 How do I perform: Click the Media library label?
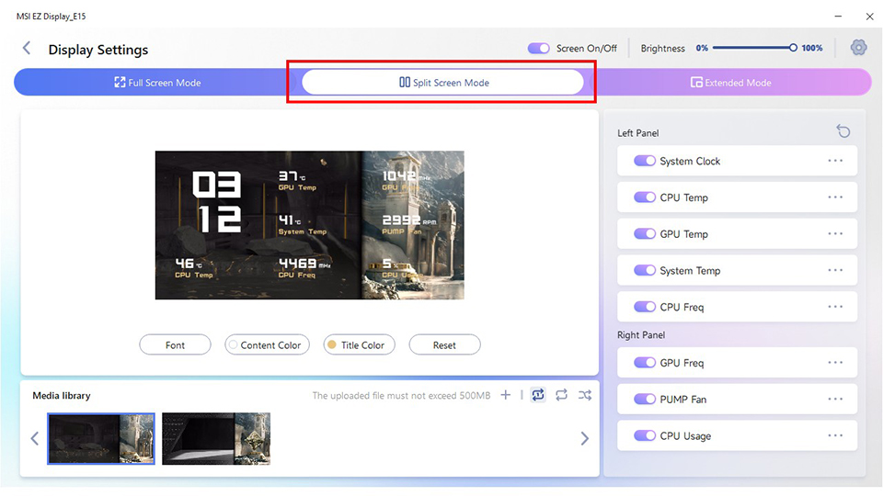pyautogui.click(x=62, y=395)
